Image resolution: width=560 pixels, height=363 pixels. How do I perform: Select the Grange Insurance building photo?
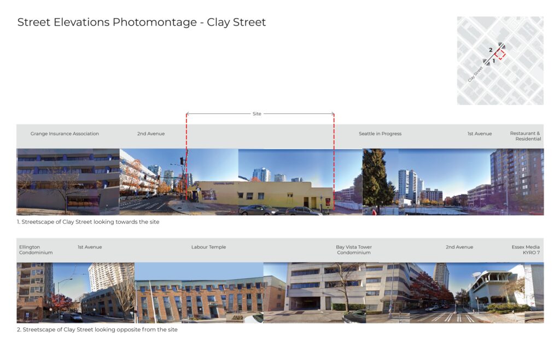(66, 181)
